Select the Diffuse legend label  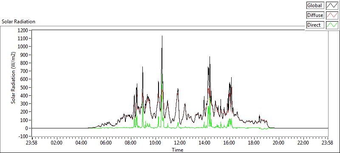(x=315, y=15)
